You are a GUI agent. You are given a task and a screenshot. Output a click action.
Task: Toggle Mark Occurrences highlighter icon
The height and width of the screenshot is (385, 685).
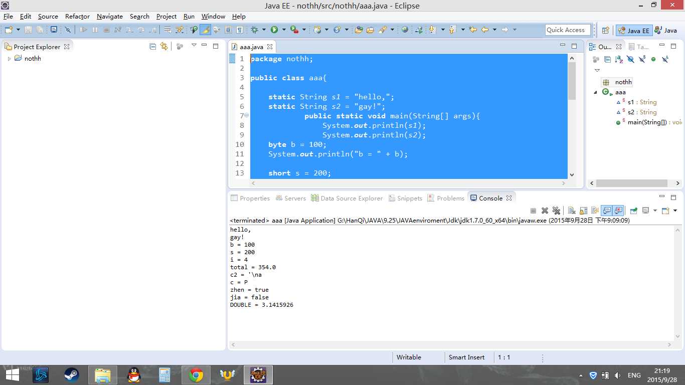[x=205, y=30]
